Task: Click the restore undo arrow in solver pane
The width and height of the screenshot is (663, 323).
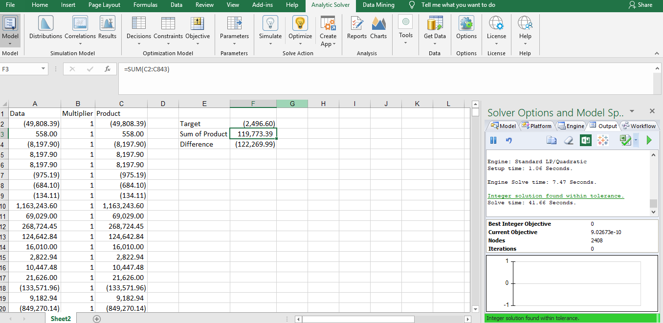Action: tap(508, 140)
